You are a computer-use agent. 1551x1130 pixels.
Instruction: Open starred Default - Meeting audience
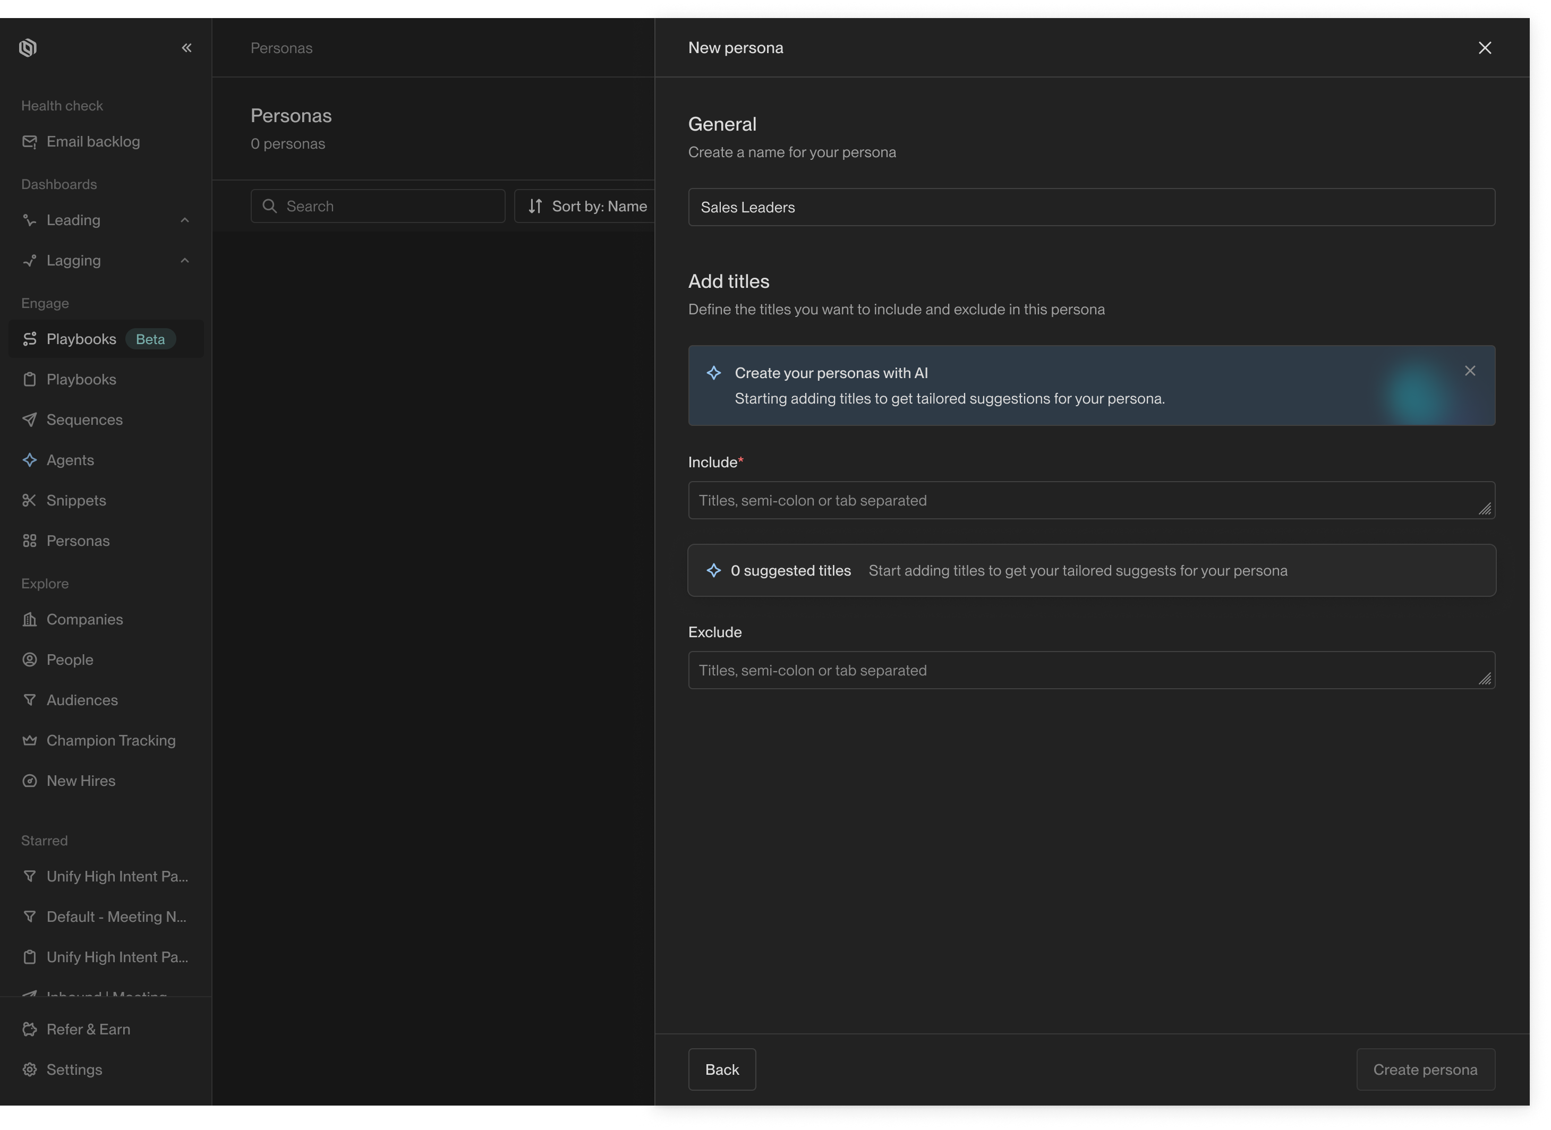point(116,917)
